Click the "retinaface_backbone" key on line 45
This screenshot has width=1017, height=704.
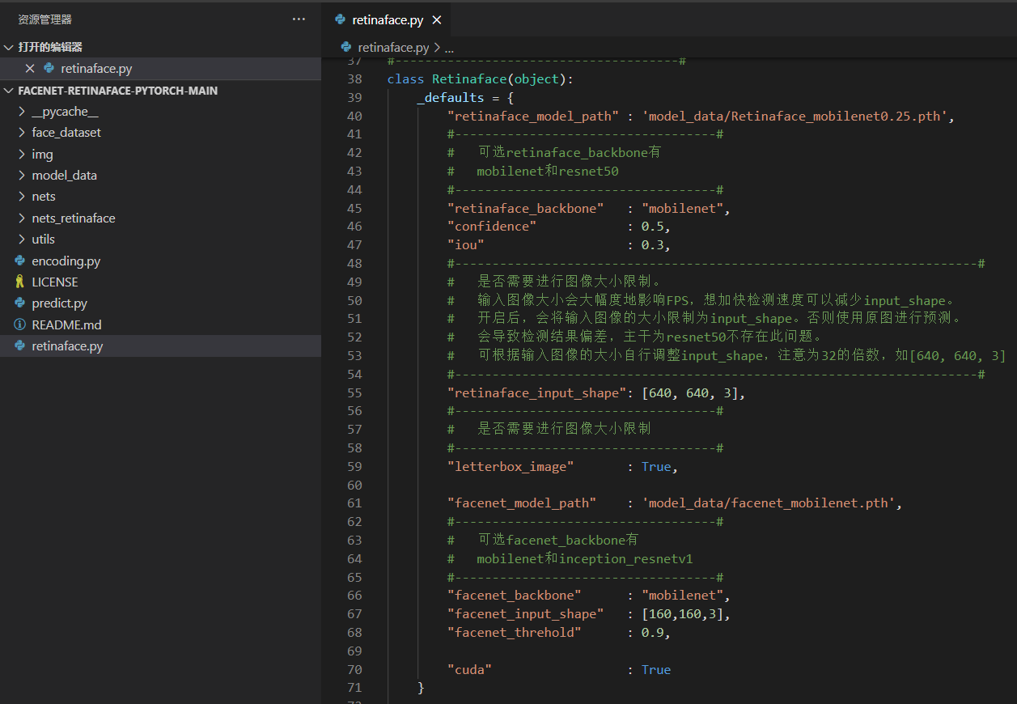tap(526, 208)
